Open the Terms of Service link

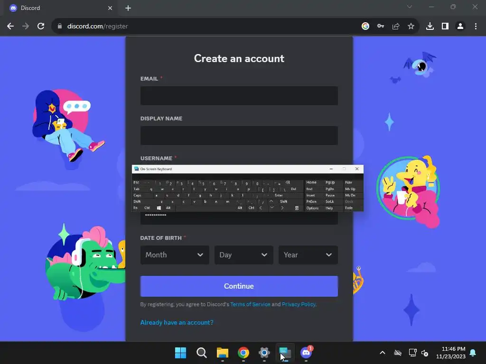click(250, 304)
